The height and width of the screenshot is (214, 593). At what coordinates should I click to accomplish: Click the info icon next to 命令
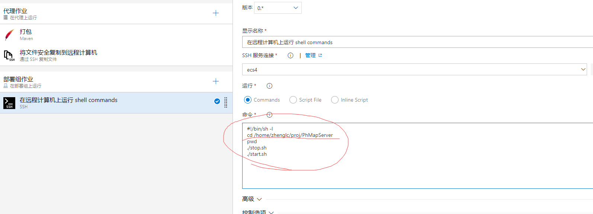click(x=270, y=115)
